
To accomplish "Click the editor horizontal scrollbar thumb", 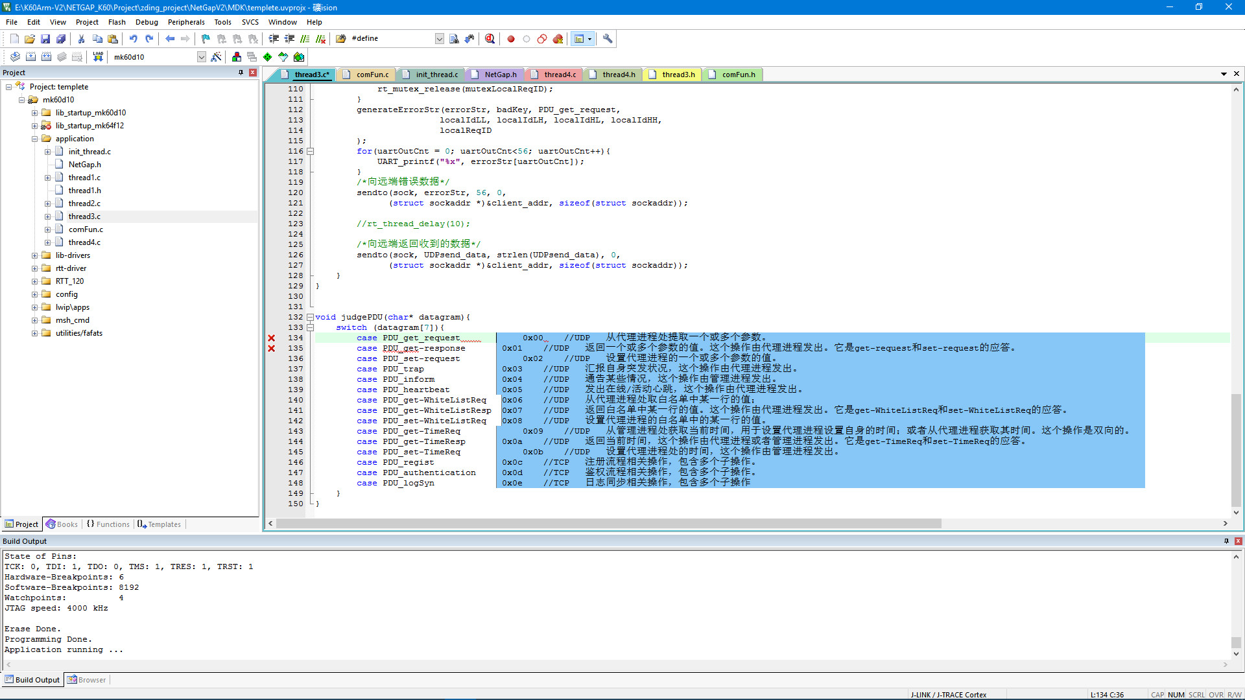I will point(609,524).
